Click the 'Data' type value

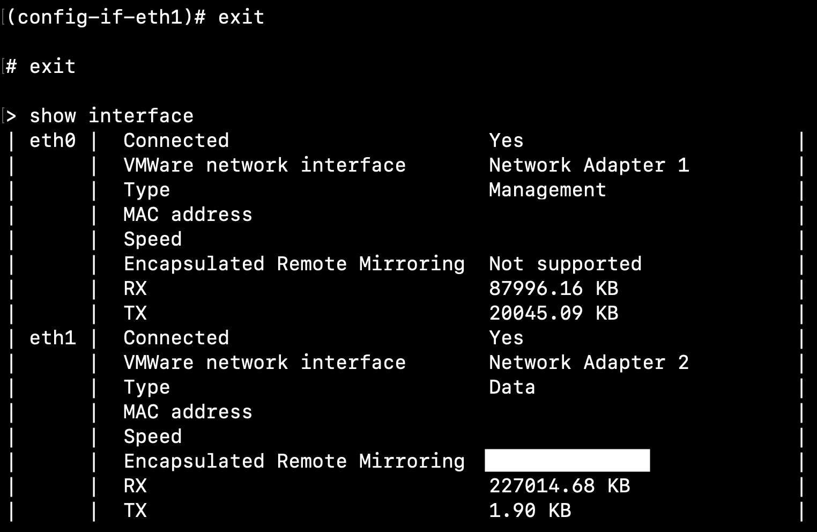(x=512, y=387)
